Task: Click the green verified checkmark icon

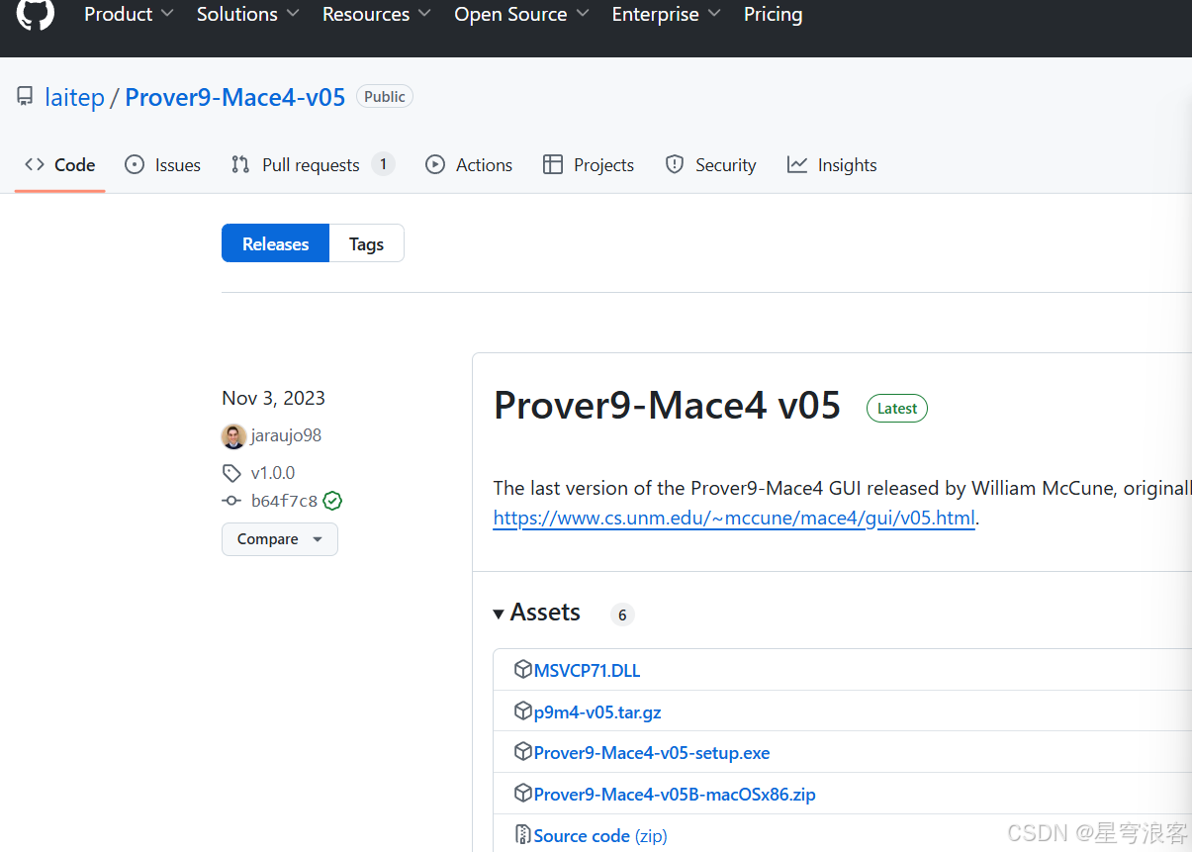Action: point(333,501)
